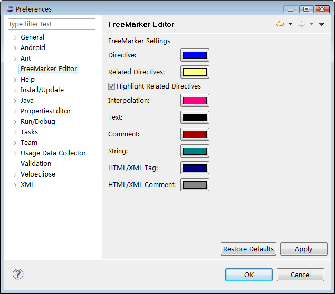This screenshot has height=294, width=335.
Task: Toggle the Highlight Related Directives checkbox
Action: [x=111, y=86]
